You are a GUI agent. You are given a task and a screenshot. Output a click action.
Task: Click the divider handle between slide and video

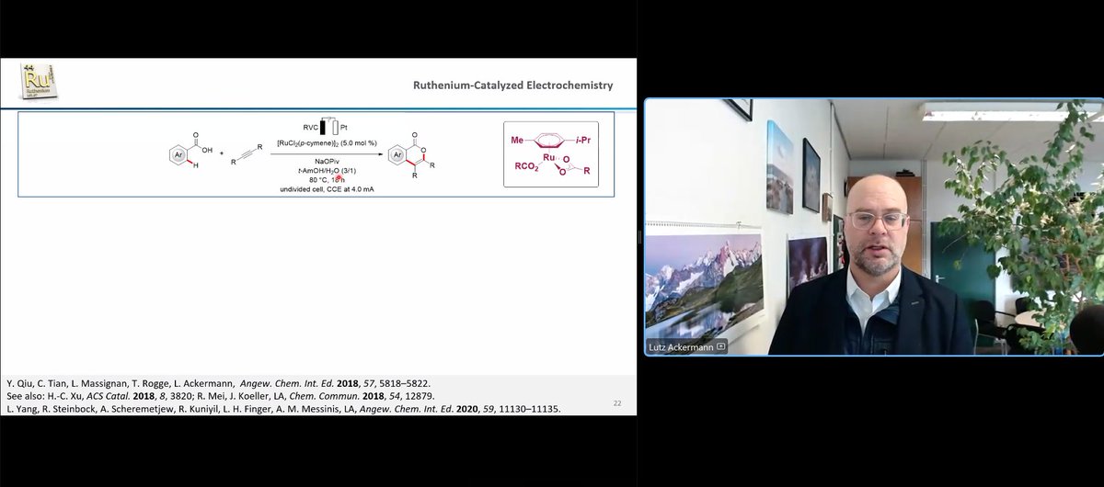(638, 237)
